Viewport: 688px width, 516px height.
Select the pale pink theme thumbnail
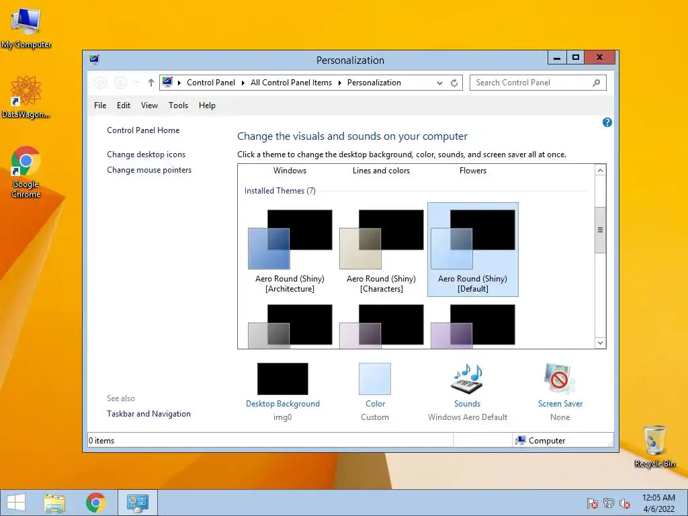[382, 326]
